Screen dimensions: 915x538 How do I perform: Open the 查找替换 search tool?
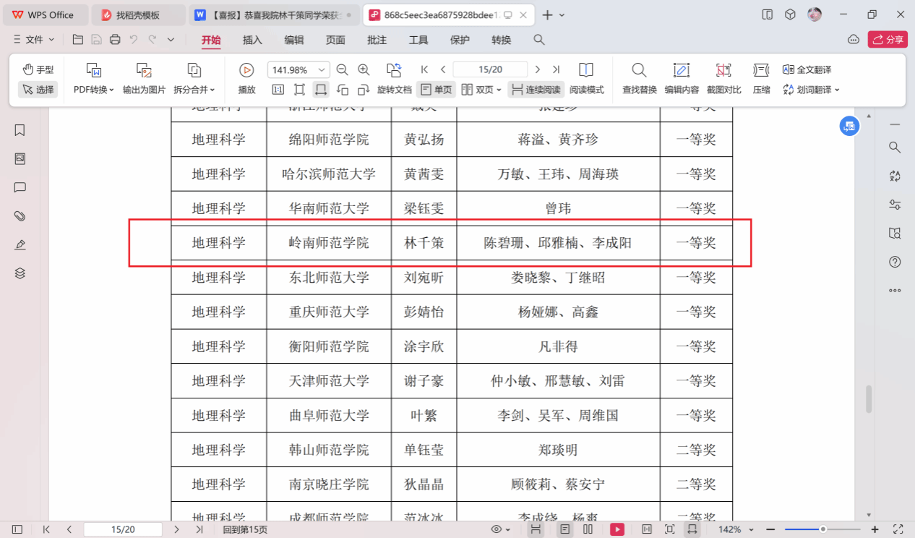pos(639,70)
